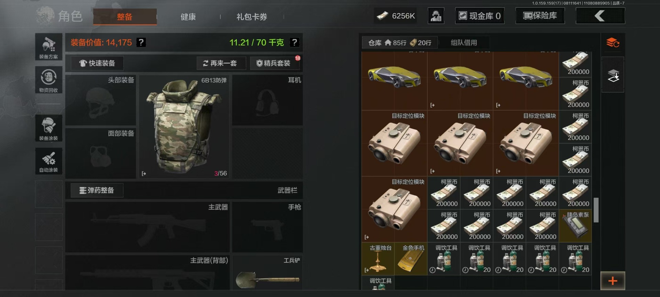Select the 组队借用 tab
660x297 pixels.
pos(464,43)
